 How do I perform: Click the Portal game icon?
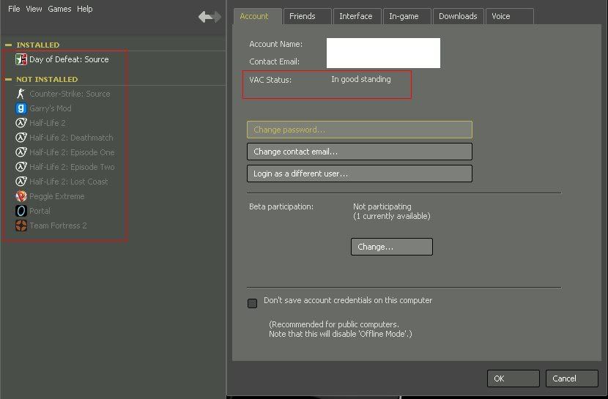point(21,211)
